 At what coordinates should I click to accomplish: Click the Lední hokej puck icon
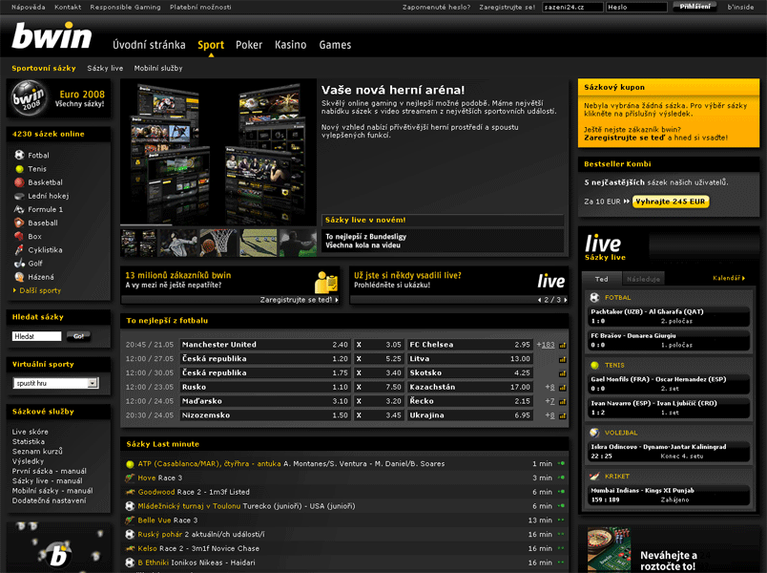pos(19,196)
